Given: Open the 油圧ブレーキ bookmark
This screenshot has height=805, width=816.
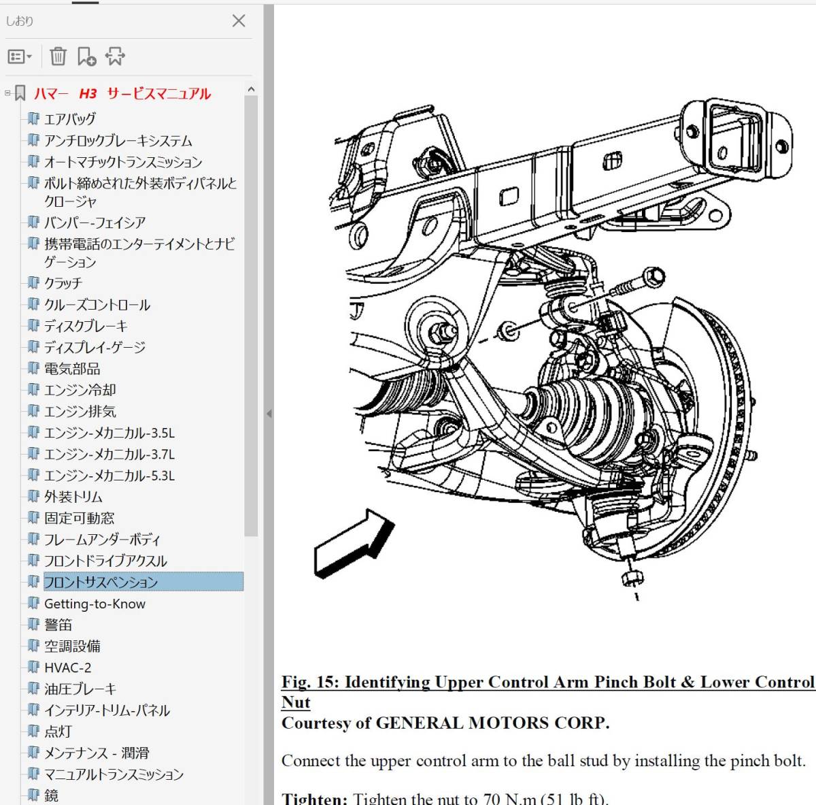Looking at the screenshot, I should pos(80,689).
